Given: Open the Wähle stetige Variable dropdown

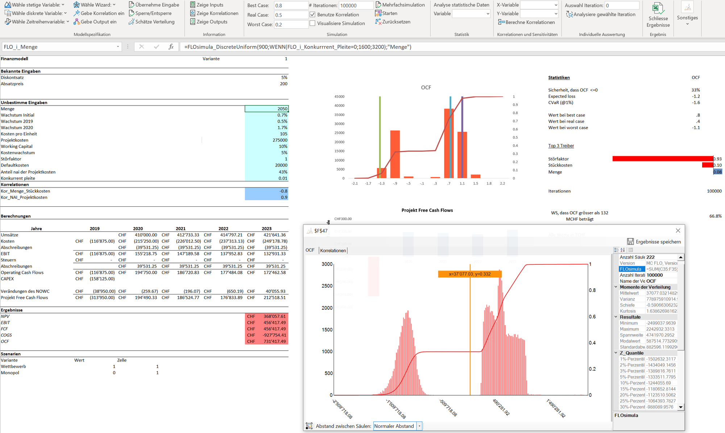Looking at the screenshot, I should [63, 5].
